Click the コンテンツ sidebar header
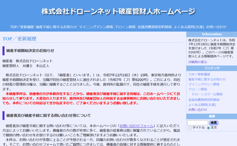Image resolution: width=237 pixels, height=146 pixels. click(212, 68)
